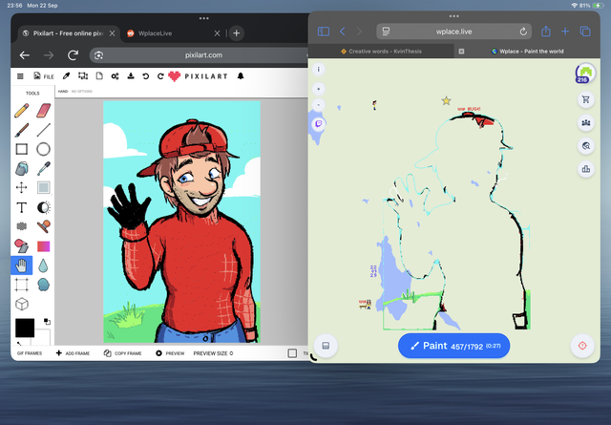Open Pixilart notifications bell
Viewport: 611px width, 425px height.
pyautogui.click(x=241, y=76)
